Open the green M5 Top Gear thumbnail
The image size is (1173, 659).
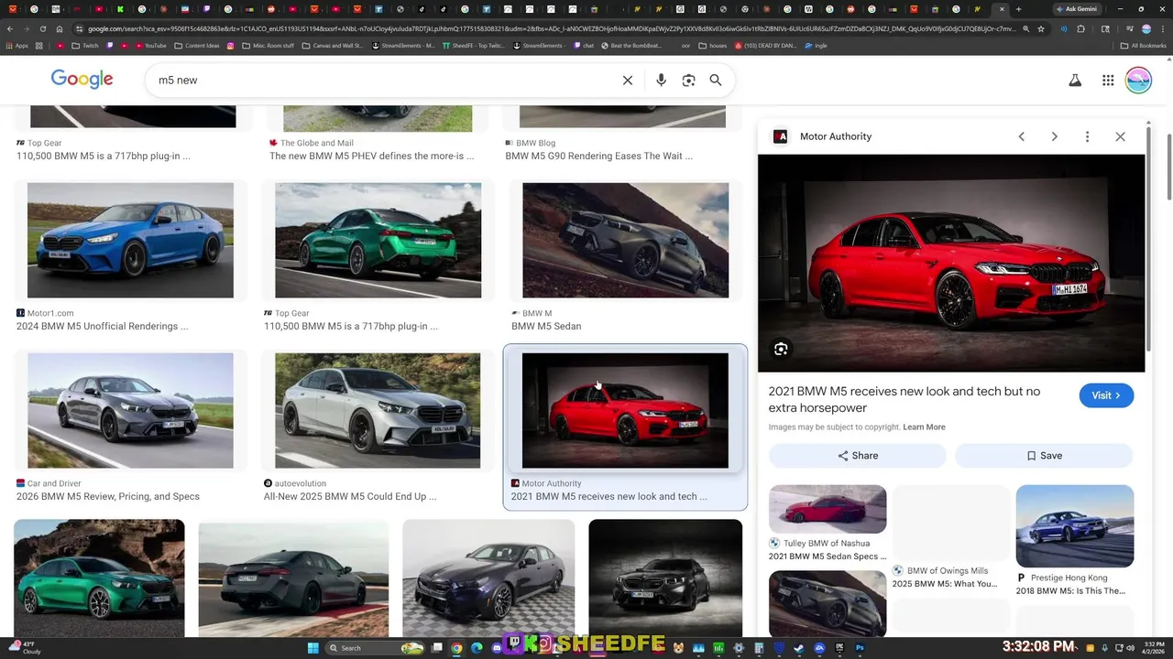click(x=378, y=240)
